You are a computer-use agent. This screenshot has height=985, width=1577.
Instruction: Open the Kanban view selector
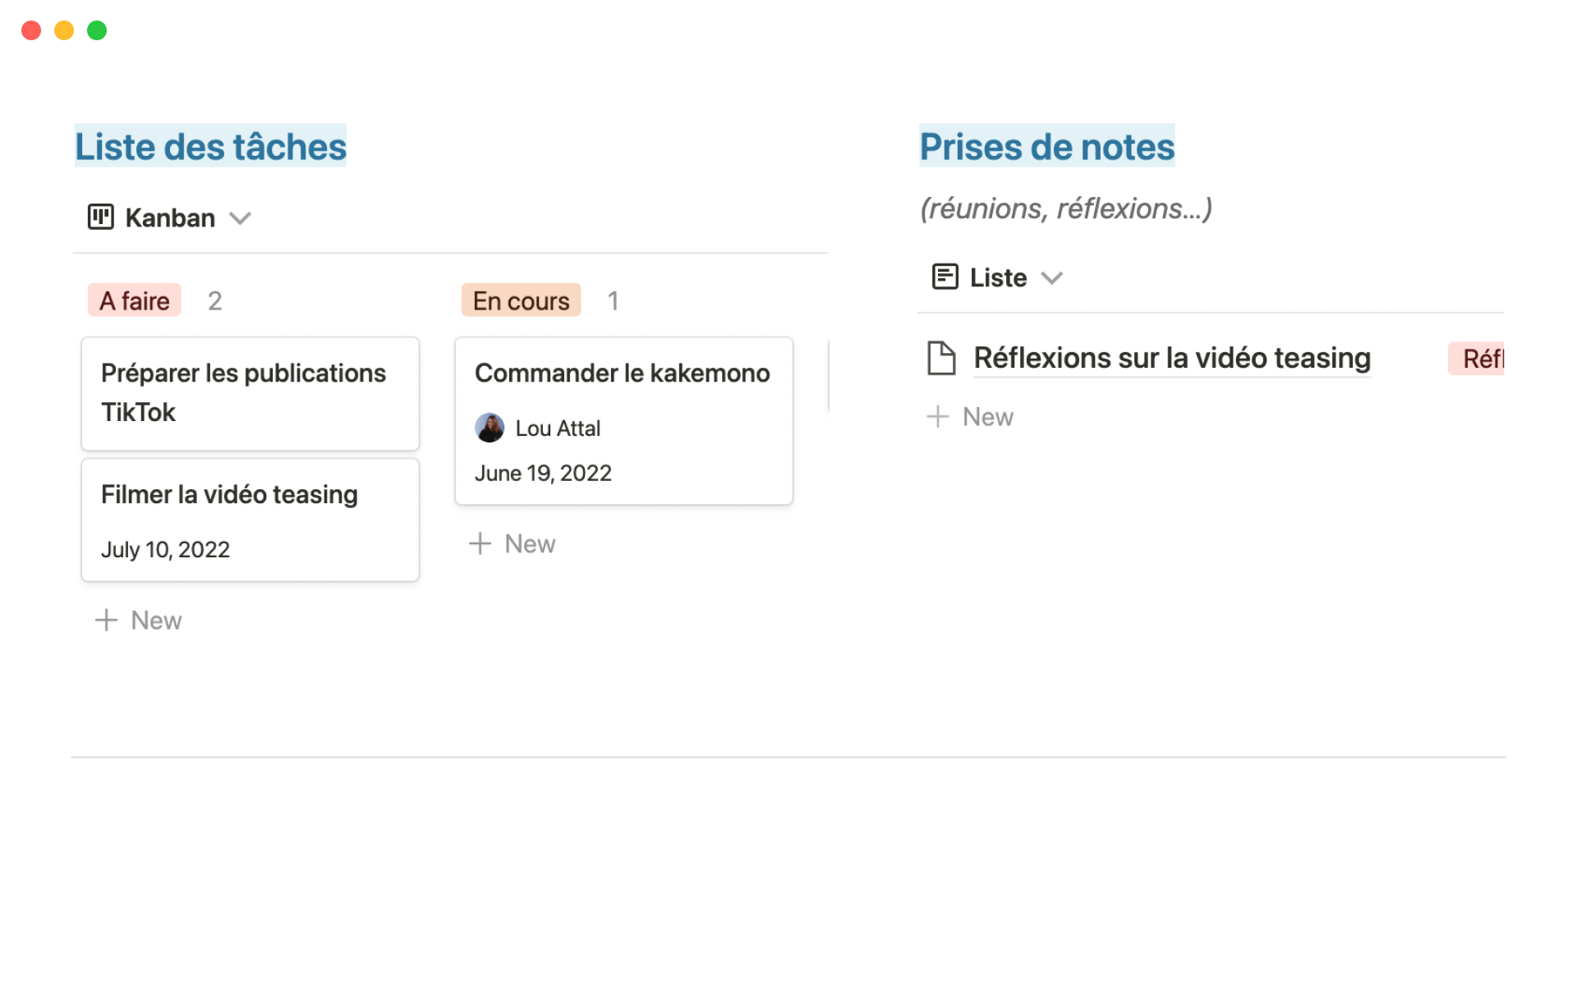(x=170, y=218)
